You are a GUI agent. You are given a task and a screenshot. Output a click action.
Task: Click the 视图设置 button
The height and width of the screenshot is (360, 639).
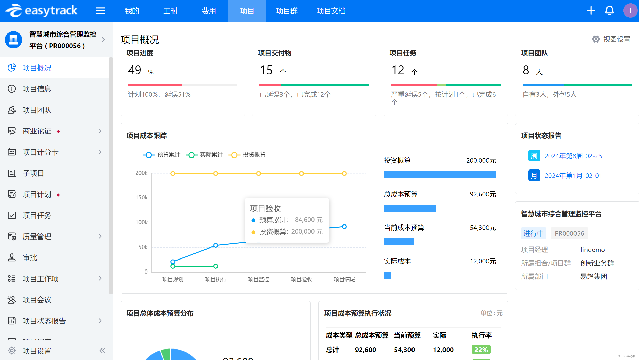coord(611,39)
